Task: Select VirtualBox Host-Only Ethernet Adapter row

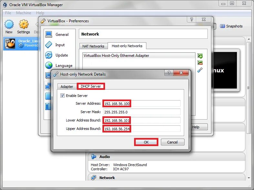Action: click(139, 56)
